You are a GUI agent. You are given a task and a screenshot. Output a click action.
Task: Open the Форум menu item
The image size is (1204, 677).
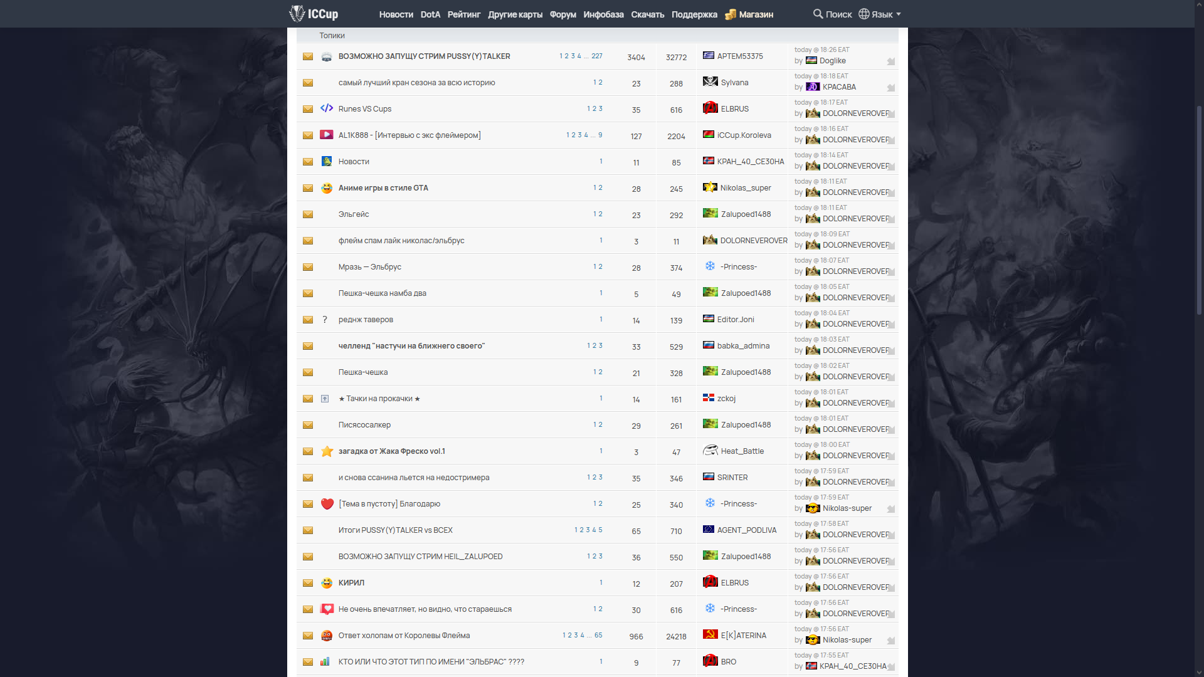pos(562,14)
